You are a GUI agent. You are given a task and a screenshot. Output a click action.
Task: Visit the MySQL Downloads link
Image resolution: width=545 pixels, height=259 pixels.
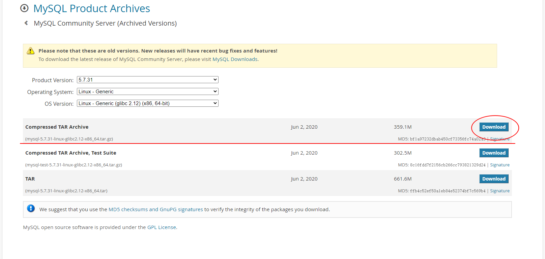point(235,59)
